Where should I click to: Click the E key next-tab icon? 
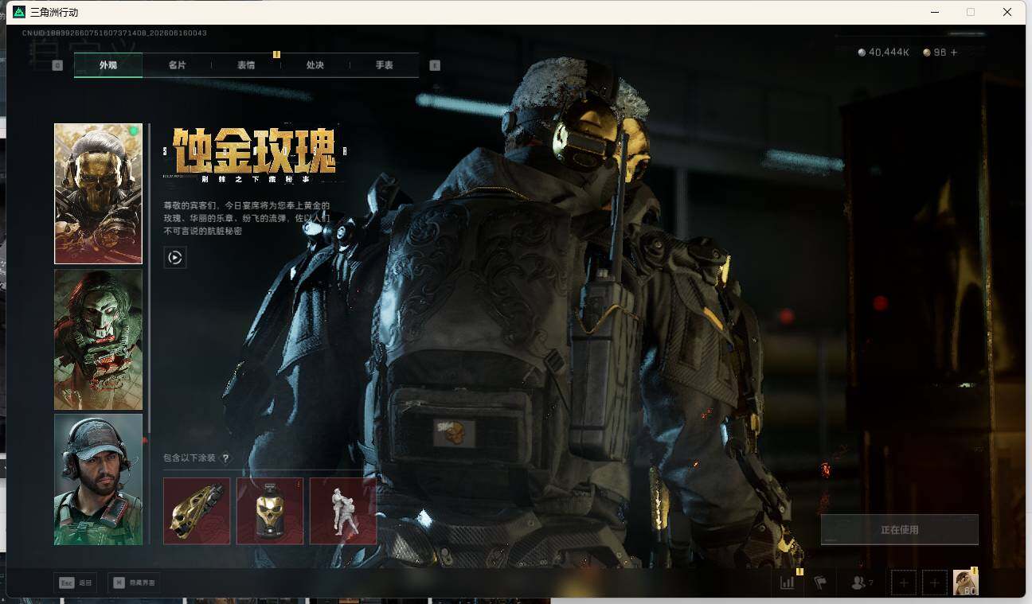coord(435,65)
